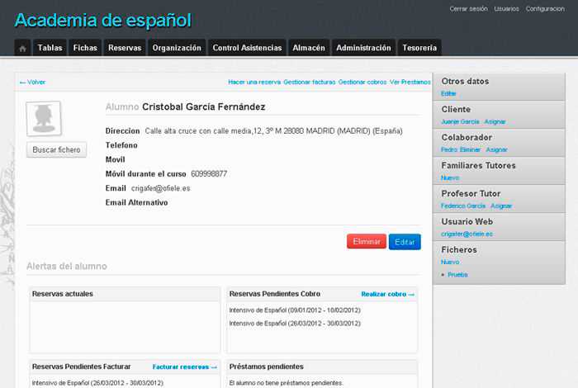Click the Buscar fichero button
The image size is (578, 388).
click(56, 150)
